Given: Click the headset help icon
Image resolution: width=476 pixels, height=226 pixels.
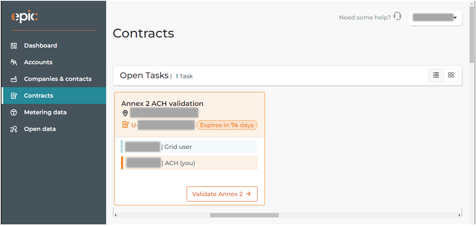Looking at the screenshot, I should tap(397, 16).
